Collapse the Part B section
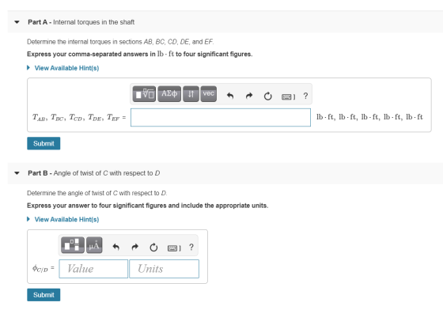This screenshot has width=443, height=310. 17,173
